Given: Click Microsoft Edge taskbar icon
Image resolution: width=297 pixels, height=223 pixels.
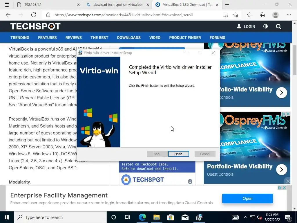Looking at the screenshot, I should pyautogui.click(x=142, y=217).
